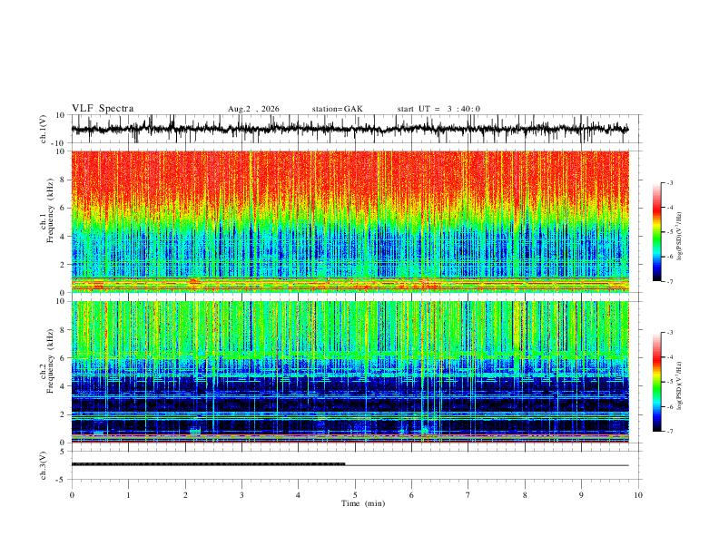This screenshot has width=719, height=555.
Task: Click the "8" kHz tick on ch.1 spectrogram
Action: (63, 180)
